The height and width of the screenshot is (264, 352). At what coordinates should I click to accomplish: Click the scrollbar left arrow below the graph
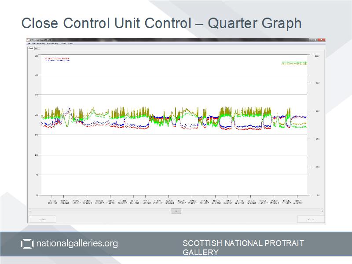point(30,211)
